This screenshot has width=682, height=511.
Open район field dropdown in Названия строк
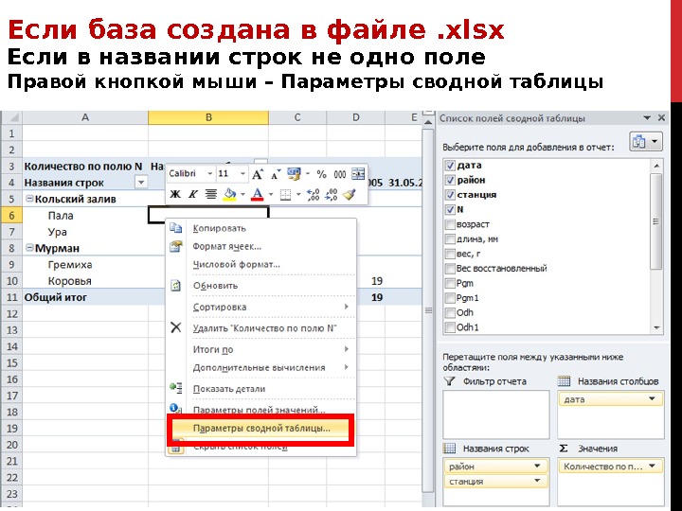click(537, 466)
